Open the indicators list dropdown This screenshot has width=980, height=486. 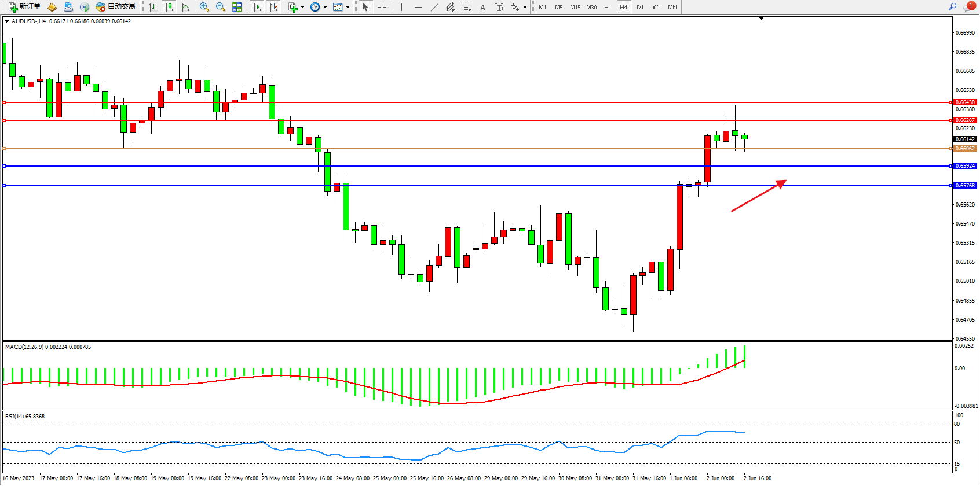click(x=302, y=8)
